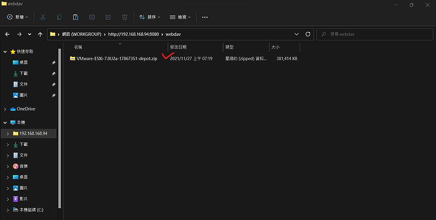
Task: Click the 網路 (WORKGROUP) breadcrumb
Action: (x=82, y=34)
